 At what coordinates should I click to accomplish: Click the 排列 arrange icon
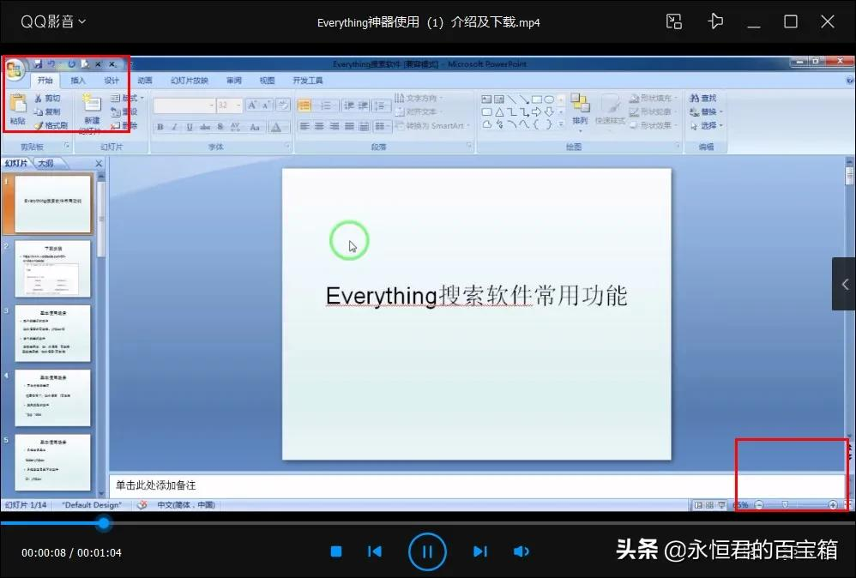click(x=581, y=109)
